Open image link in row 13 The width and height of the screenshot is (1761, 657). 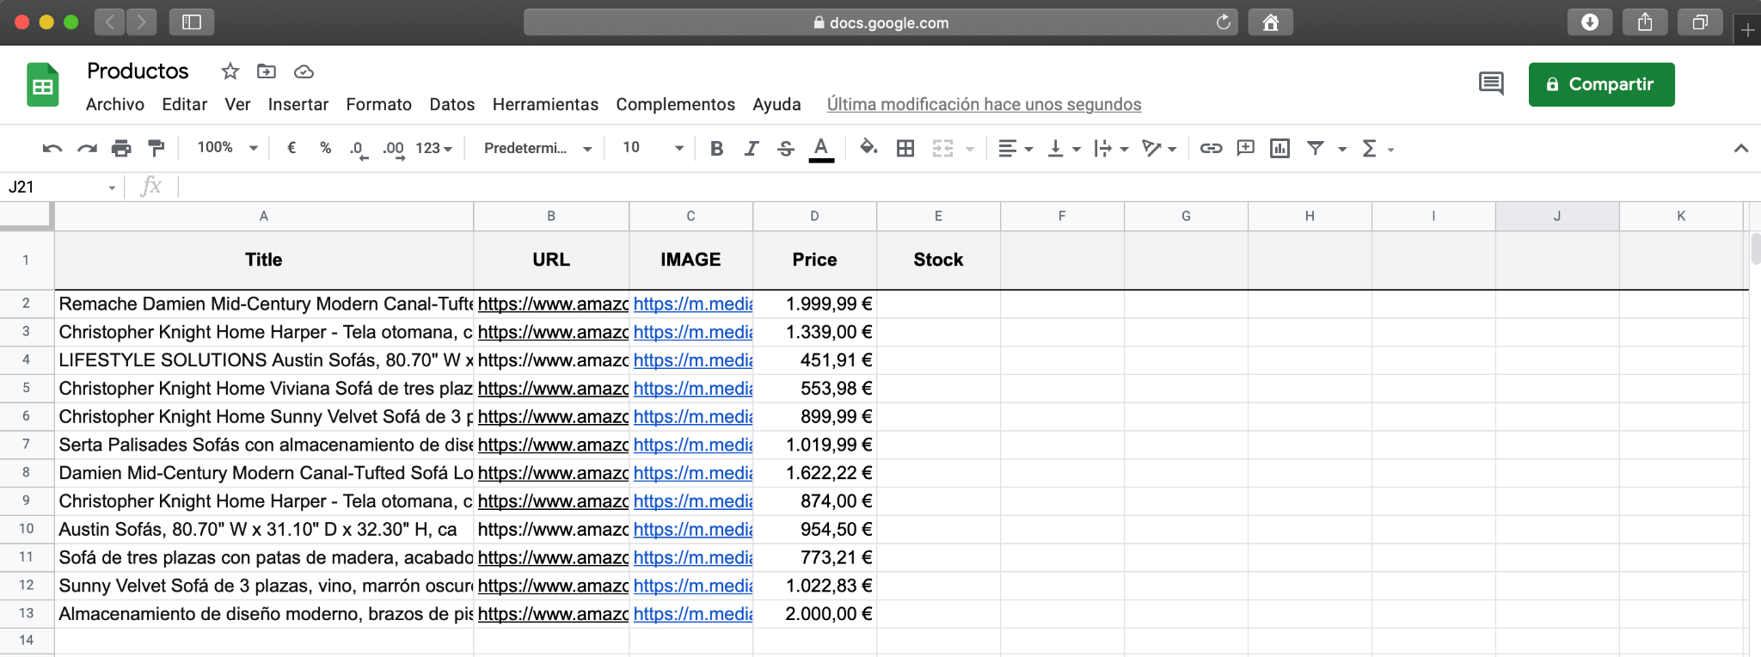point(693,614)
